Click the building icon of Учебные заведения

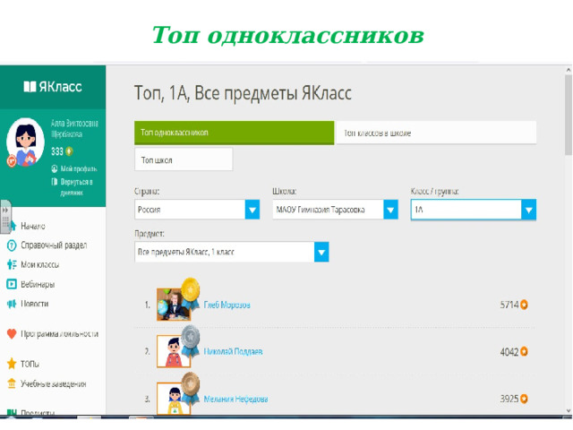click(x=12, y=383)
